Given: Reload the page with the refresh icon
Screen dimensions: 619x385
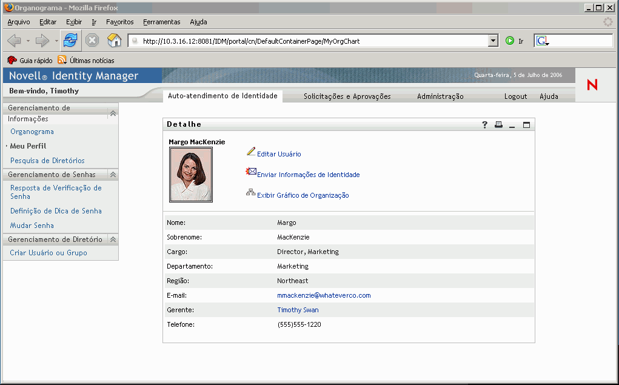Looking at the screenshot, I should click(x=70, y=41).
